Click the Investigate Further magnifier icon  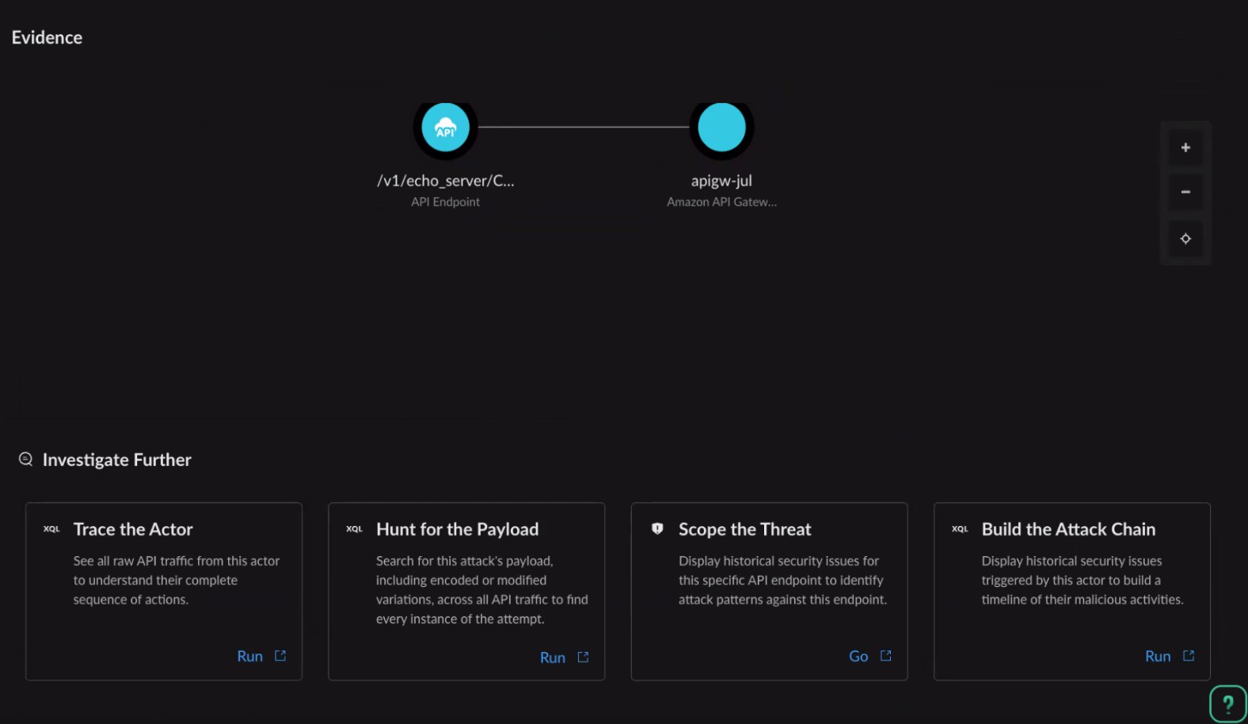coord(25,459)
